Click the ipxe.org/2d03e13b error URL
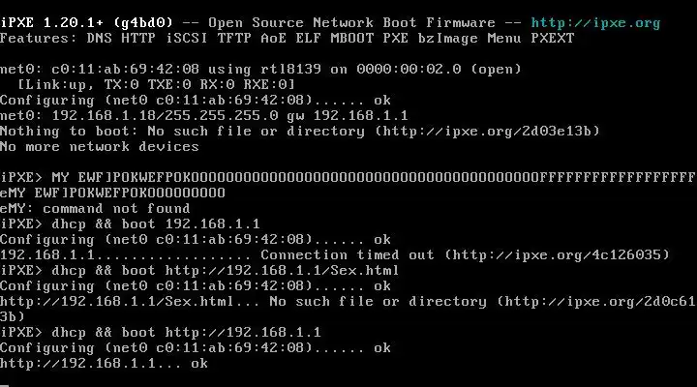Screen dimensions: 697x387 pyautogui.click(x=487, y=131)
